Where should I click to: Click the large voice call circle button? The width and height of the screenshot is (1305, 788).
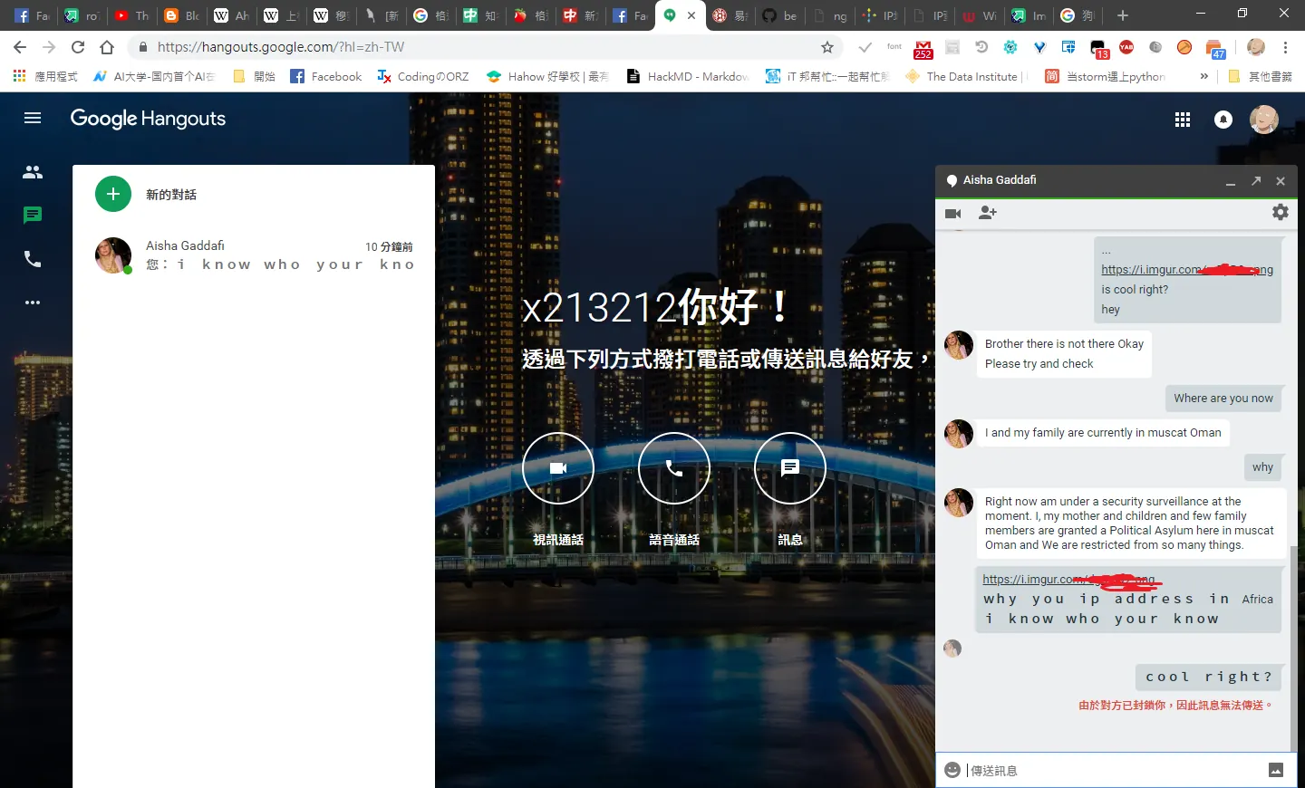(x=674, y=468)
